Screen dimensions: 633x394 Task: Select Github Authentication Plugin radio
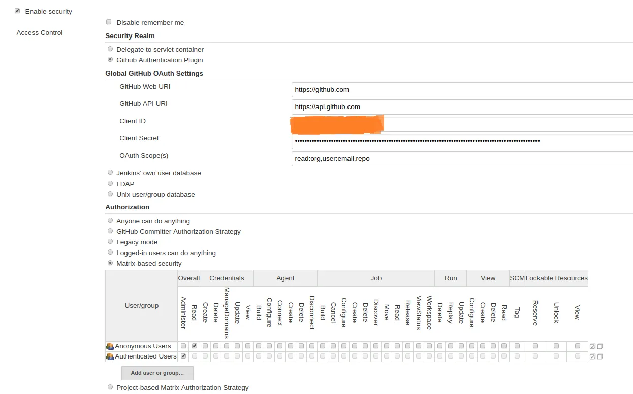[x=110, y=59]
